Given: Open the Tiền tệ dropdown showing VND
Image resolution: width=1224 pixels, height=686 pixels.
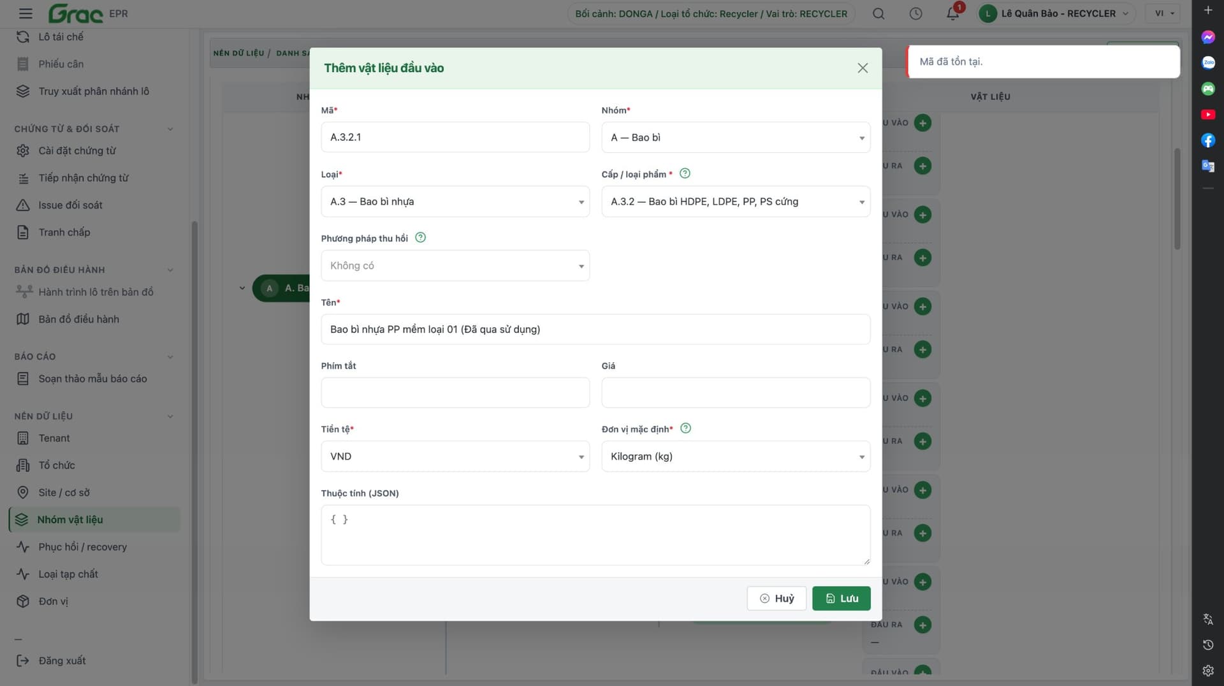Looking at the screenshot, I should pos(455,456).
